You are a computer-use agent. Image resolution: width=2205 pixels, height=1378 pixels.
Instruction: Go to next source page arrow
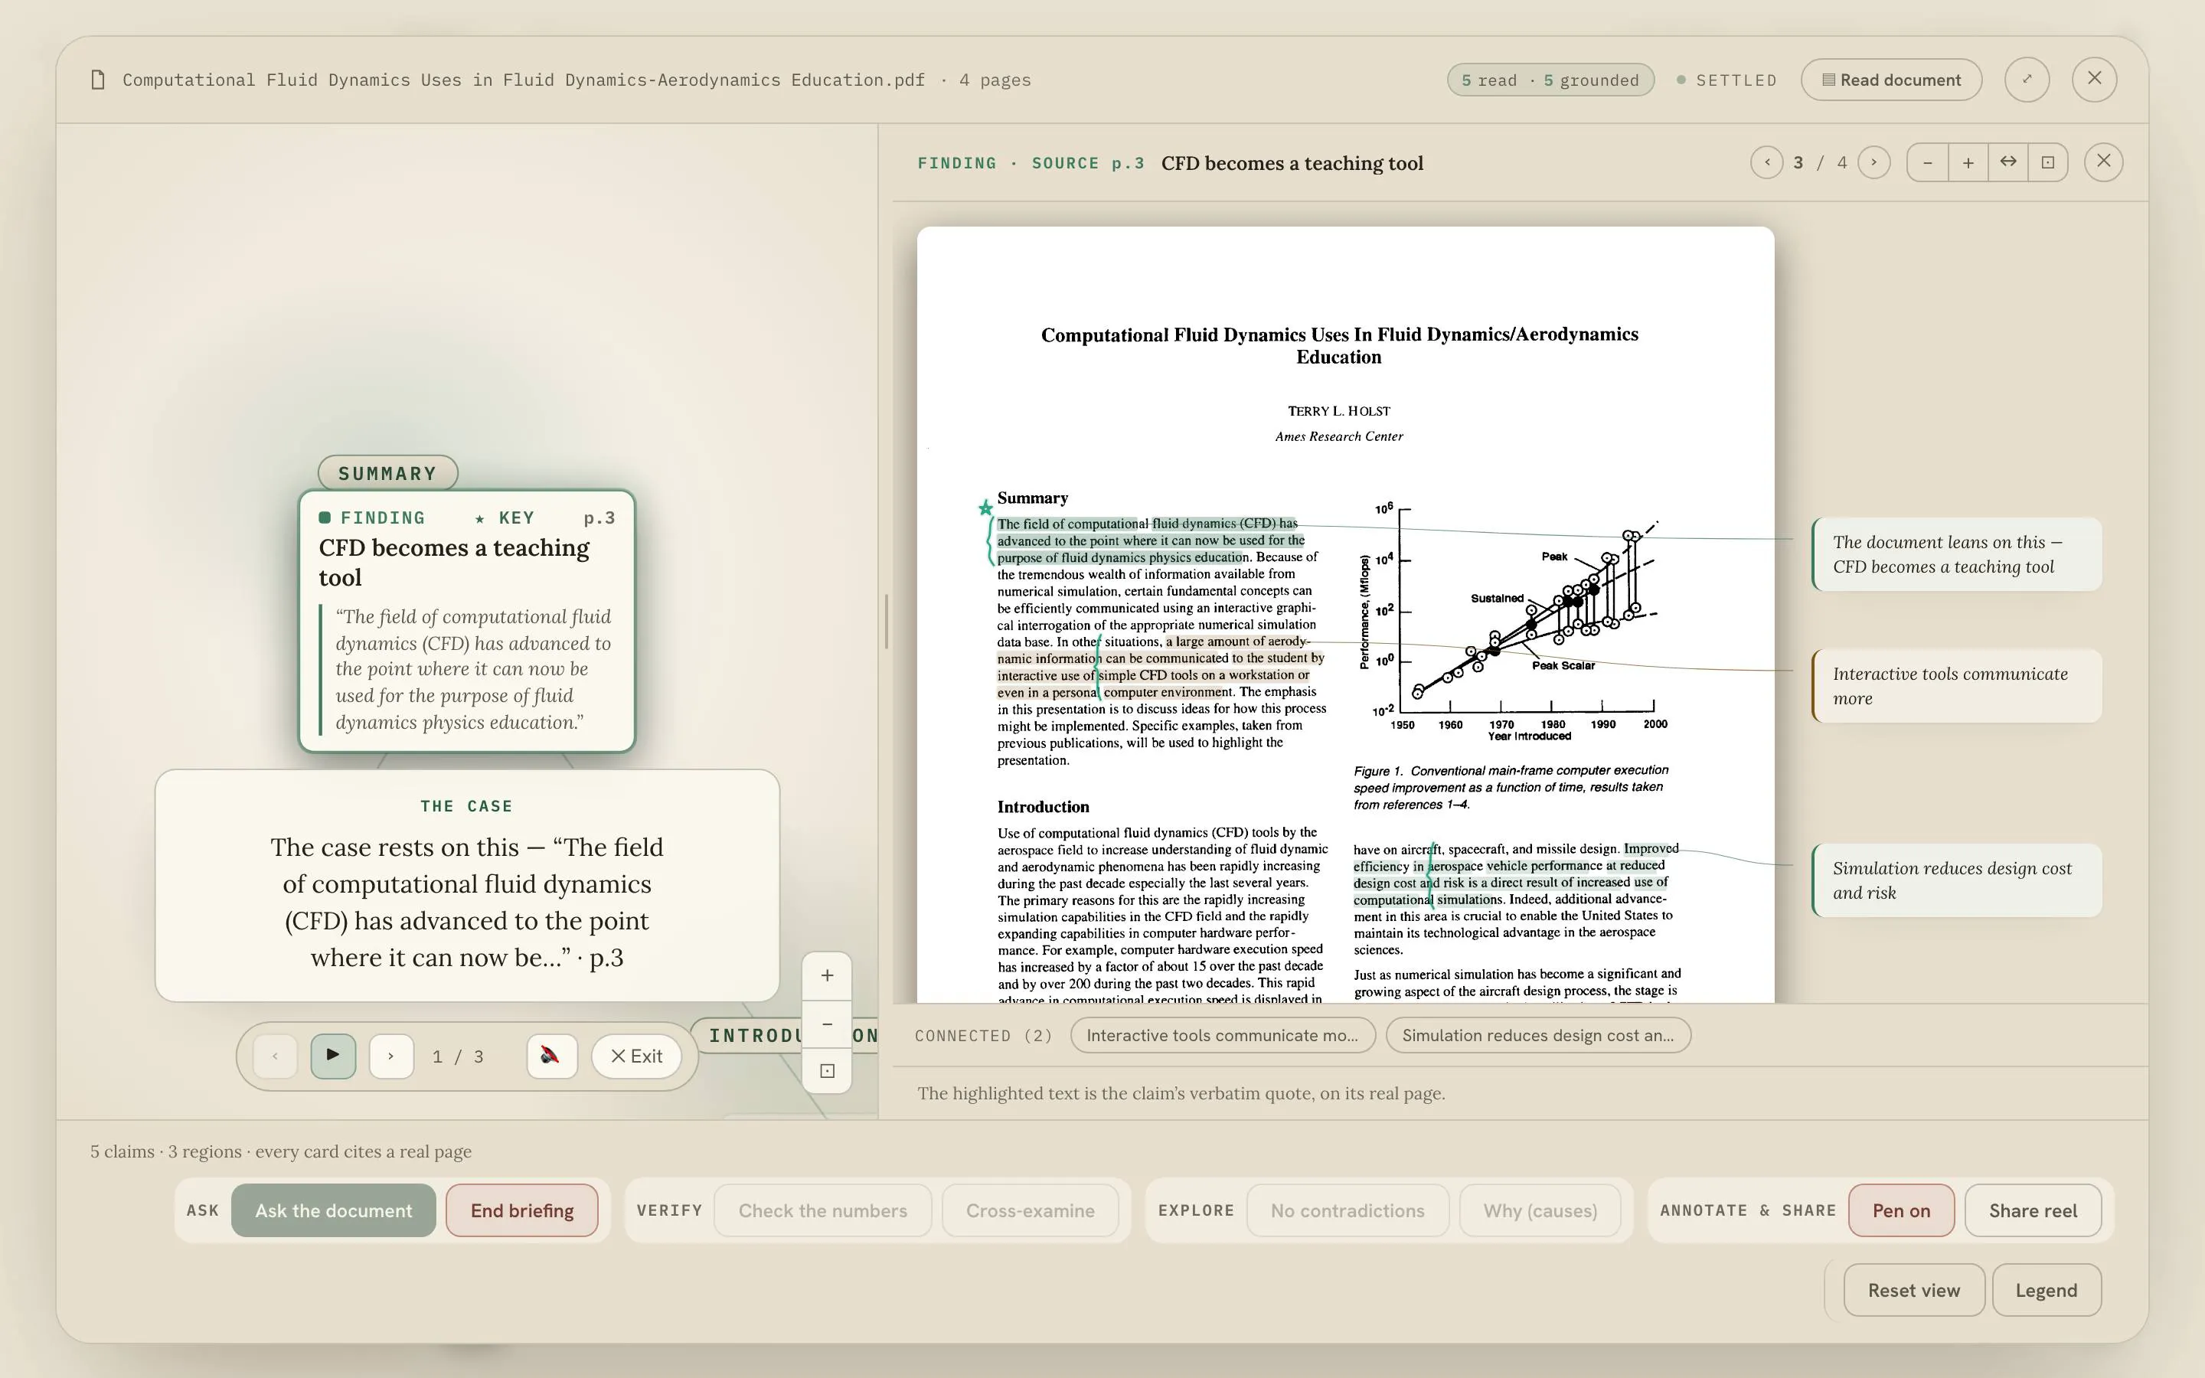(1873, 162)
